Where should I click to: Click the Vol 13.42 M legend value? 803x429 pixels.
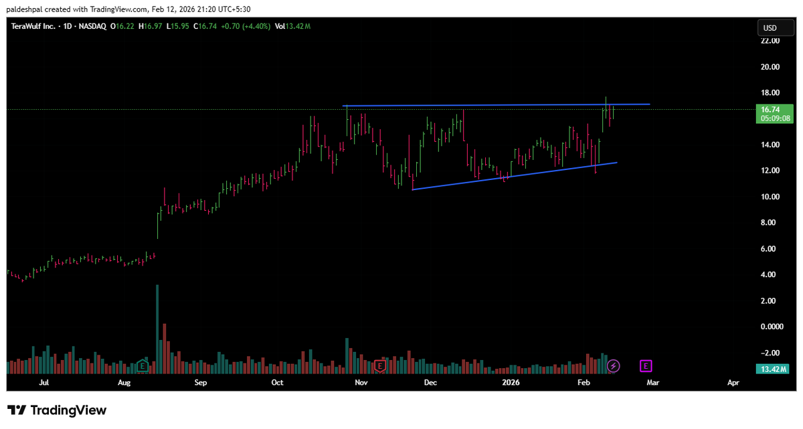coord(292,26)
